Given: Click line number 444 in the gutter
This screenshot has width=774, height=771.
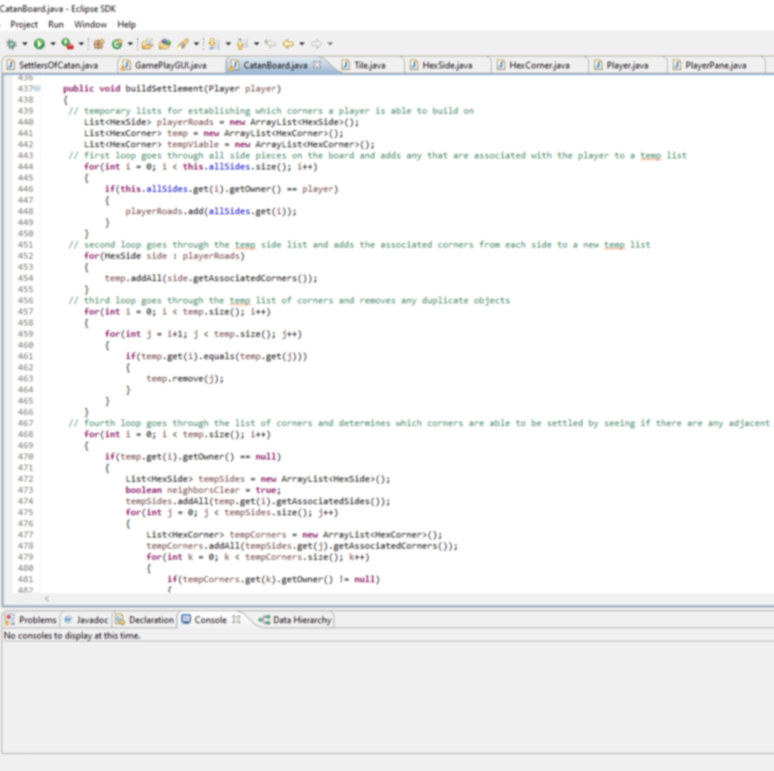Looking at the screenshot, I should coord(25,167).
